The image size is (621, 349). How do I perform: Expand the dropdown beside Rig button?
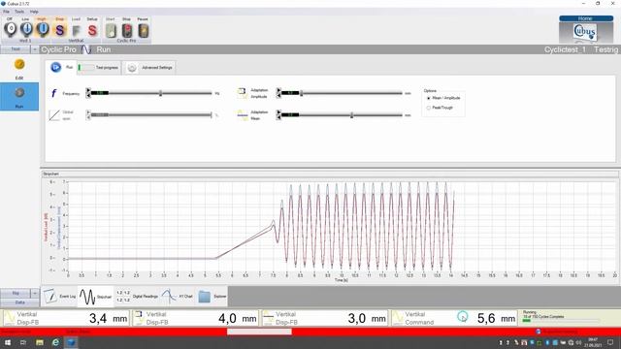tap(35, 293)
